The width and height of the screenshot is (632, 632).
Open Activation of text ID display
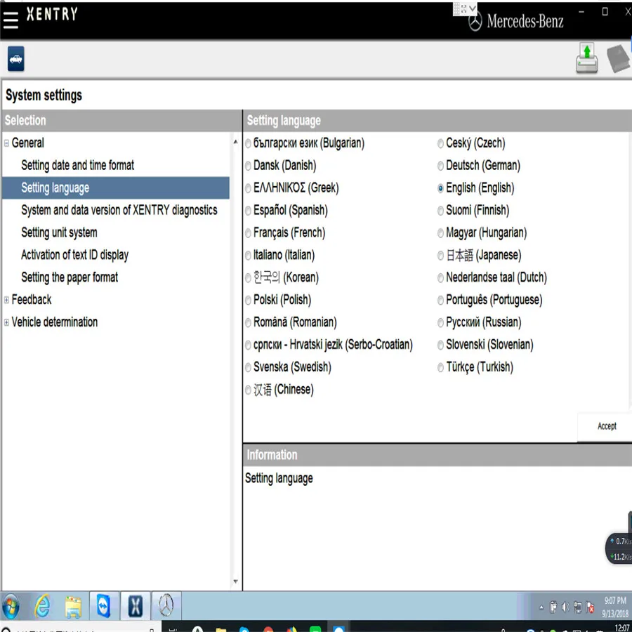pos(75,255)
